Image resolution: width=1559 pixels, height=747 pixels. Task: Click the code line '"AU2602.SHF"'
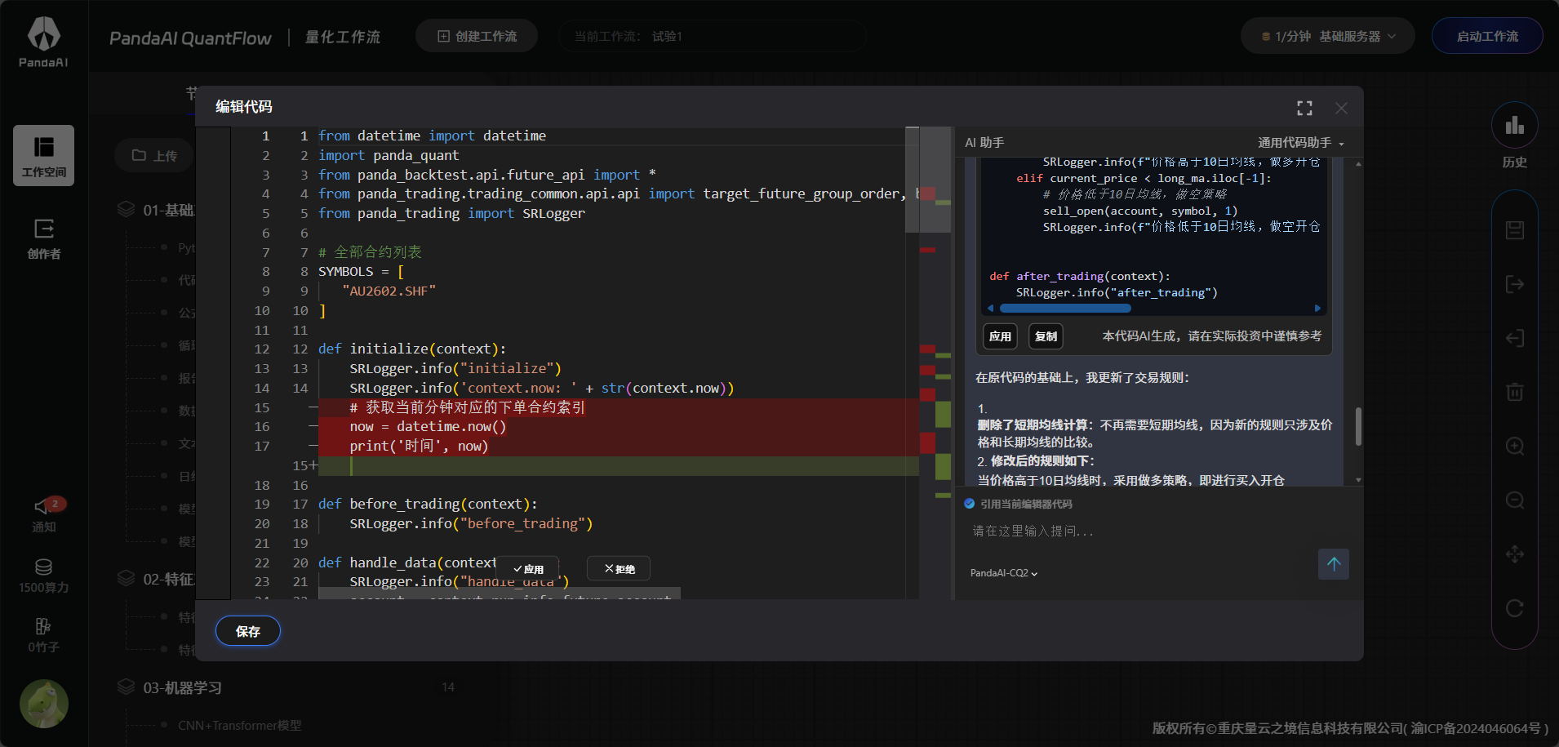point(389,291)
